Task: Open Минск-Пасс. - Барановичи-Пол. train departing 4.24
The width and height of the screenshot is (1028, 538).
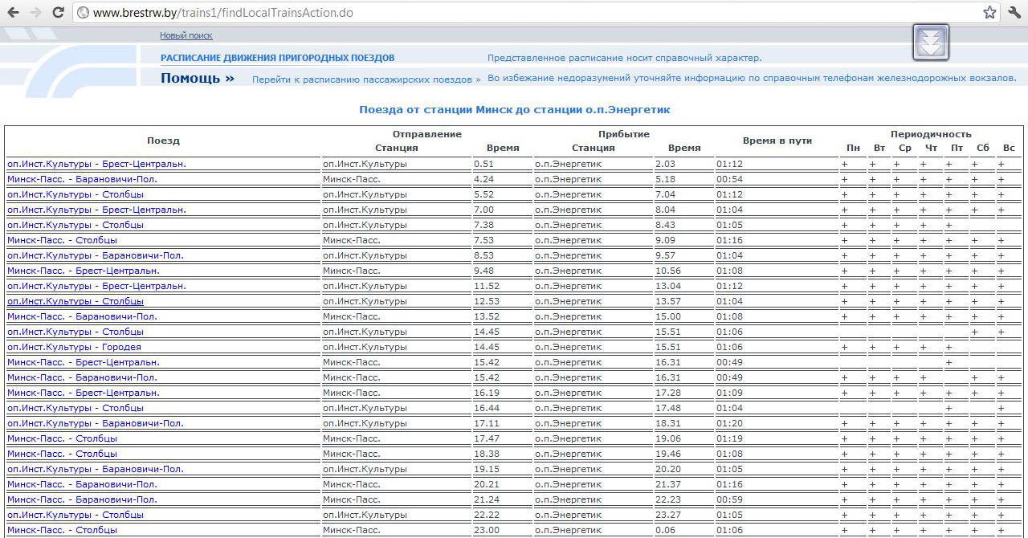Action: pyautogui.click(x=82, y=179)
